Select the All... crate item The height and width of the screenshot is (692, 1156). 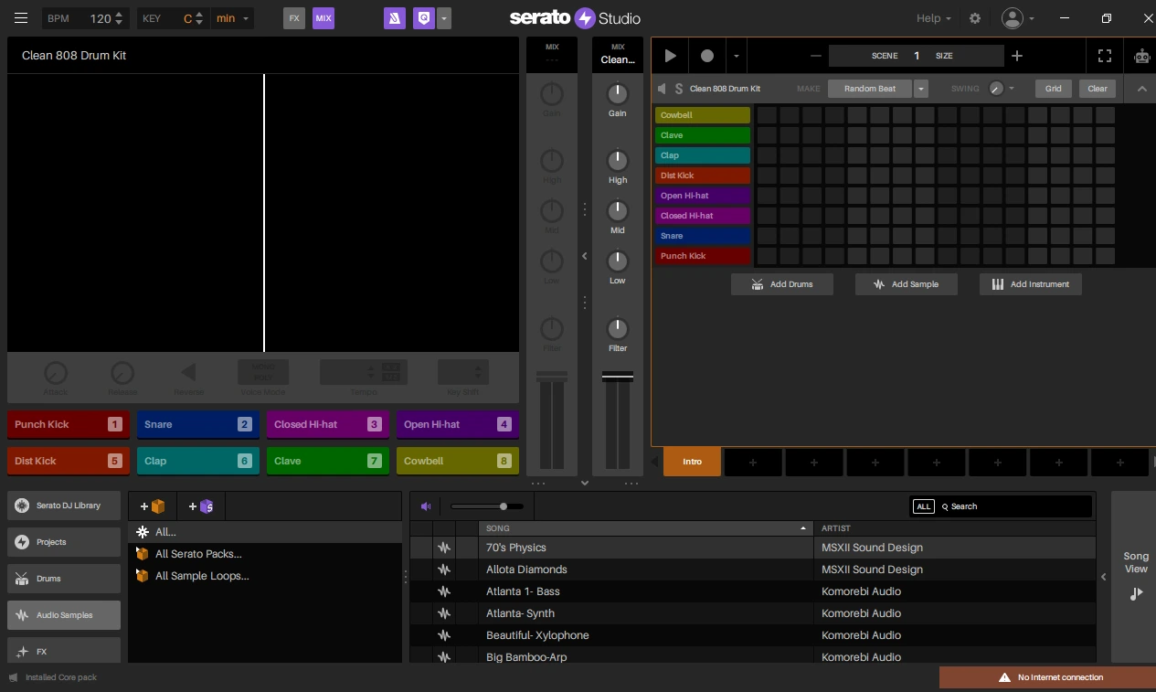[265, 532]
